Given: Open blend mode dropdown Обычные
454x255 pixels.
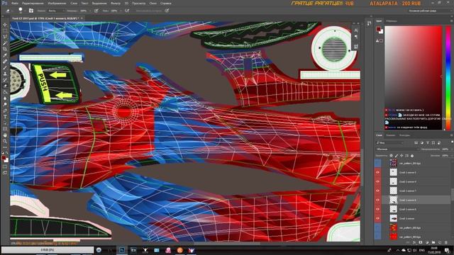Looking at the screenshot, I should (397, 149).
